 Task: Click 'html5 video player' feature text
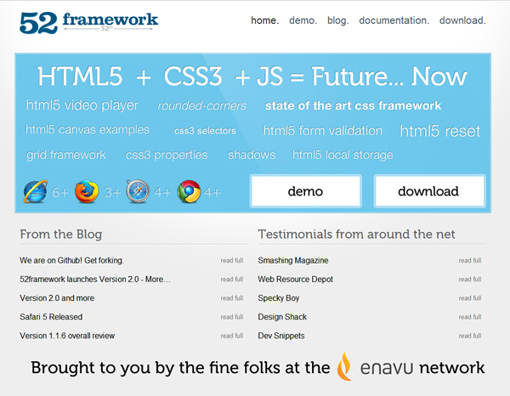[x=82, y=105]
